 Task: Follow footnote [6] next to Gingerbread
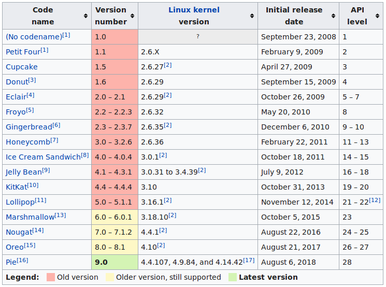[x=56, y=125]
